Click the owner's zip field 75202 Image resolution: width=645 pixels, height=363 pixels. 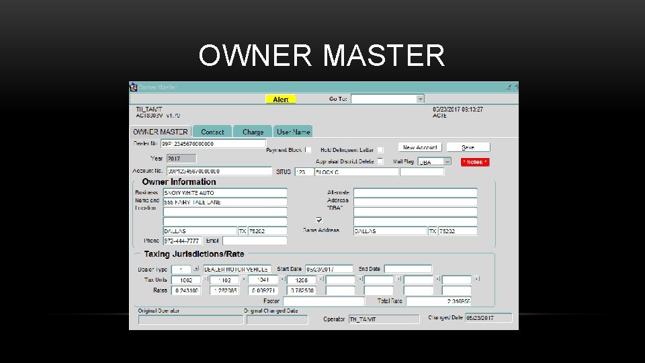pyautogui.click(x=267, y=231)
